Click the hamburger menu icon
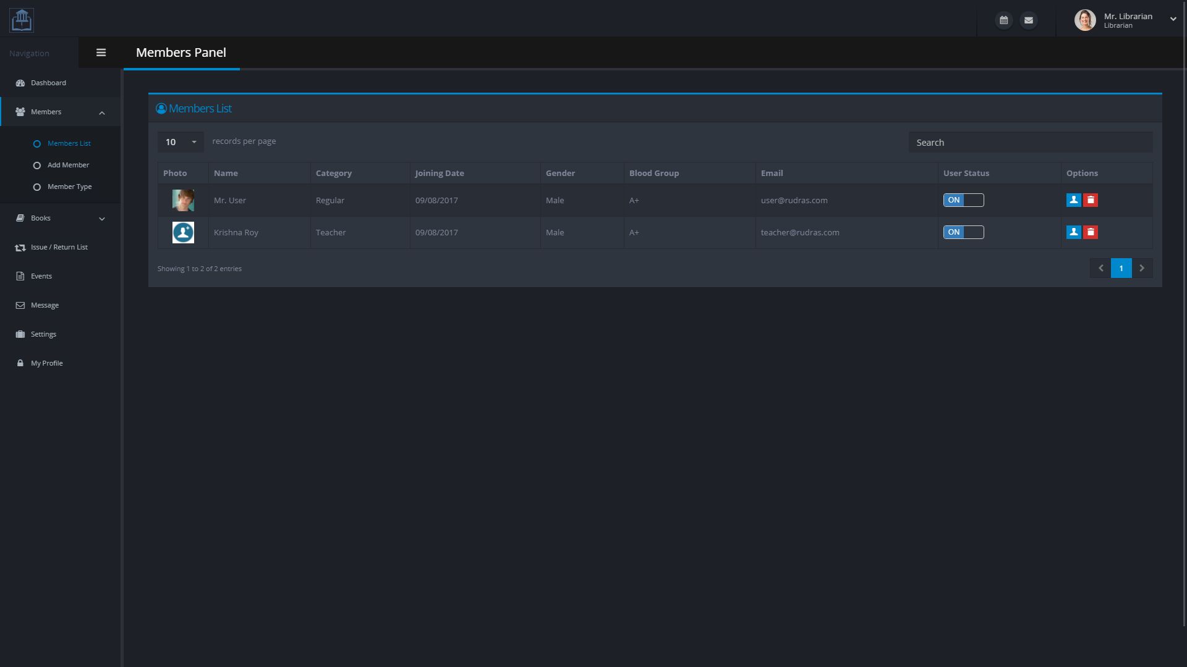The width and height of the screenshot is (1187, 667). pos(101,52)
